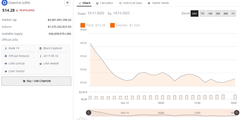Star Chainlink as a favorite
This screenshot has width=243, height=121.
tap(67, 3)
